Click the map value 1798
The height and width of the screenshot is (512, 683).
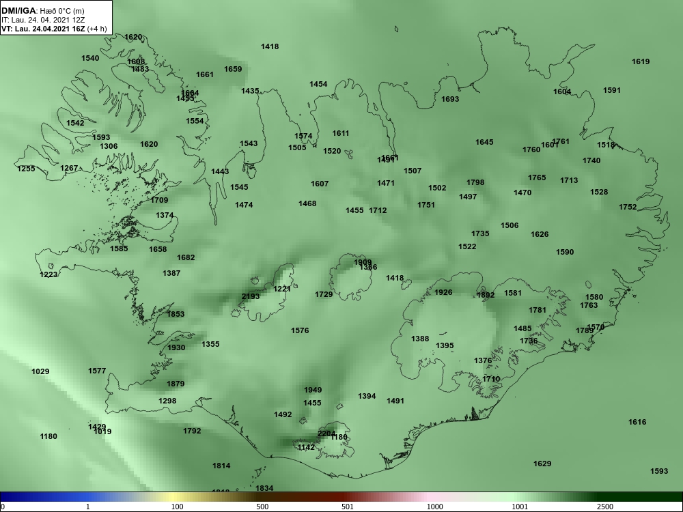click(475, 182)
